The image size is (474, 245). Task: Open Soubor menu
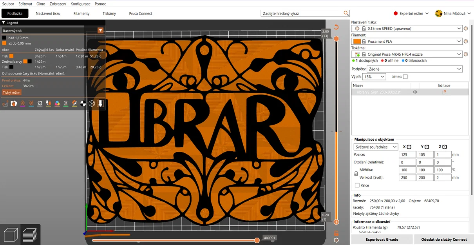(x=8, y=4)
